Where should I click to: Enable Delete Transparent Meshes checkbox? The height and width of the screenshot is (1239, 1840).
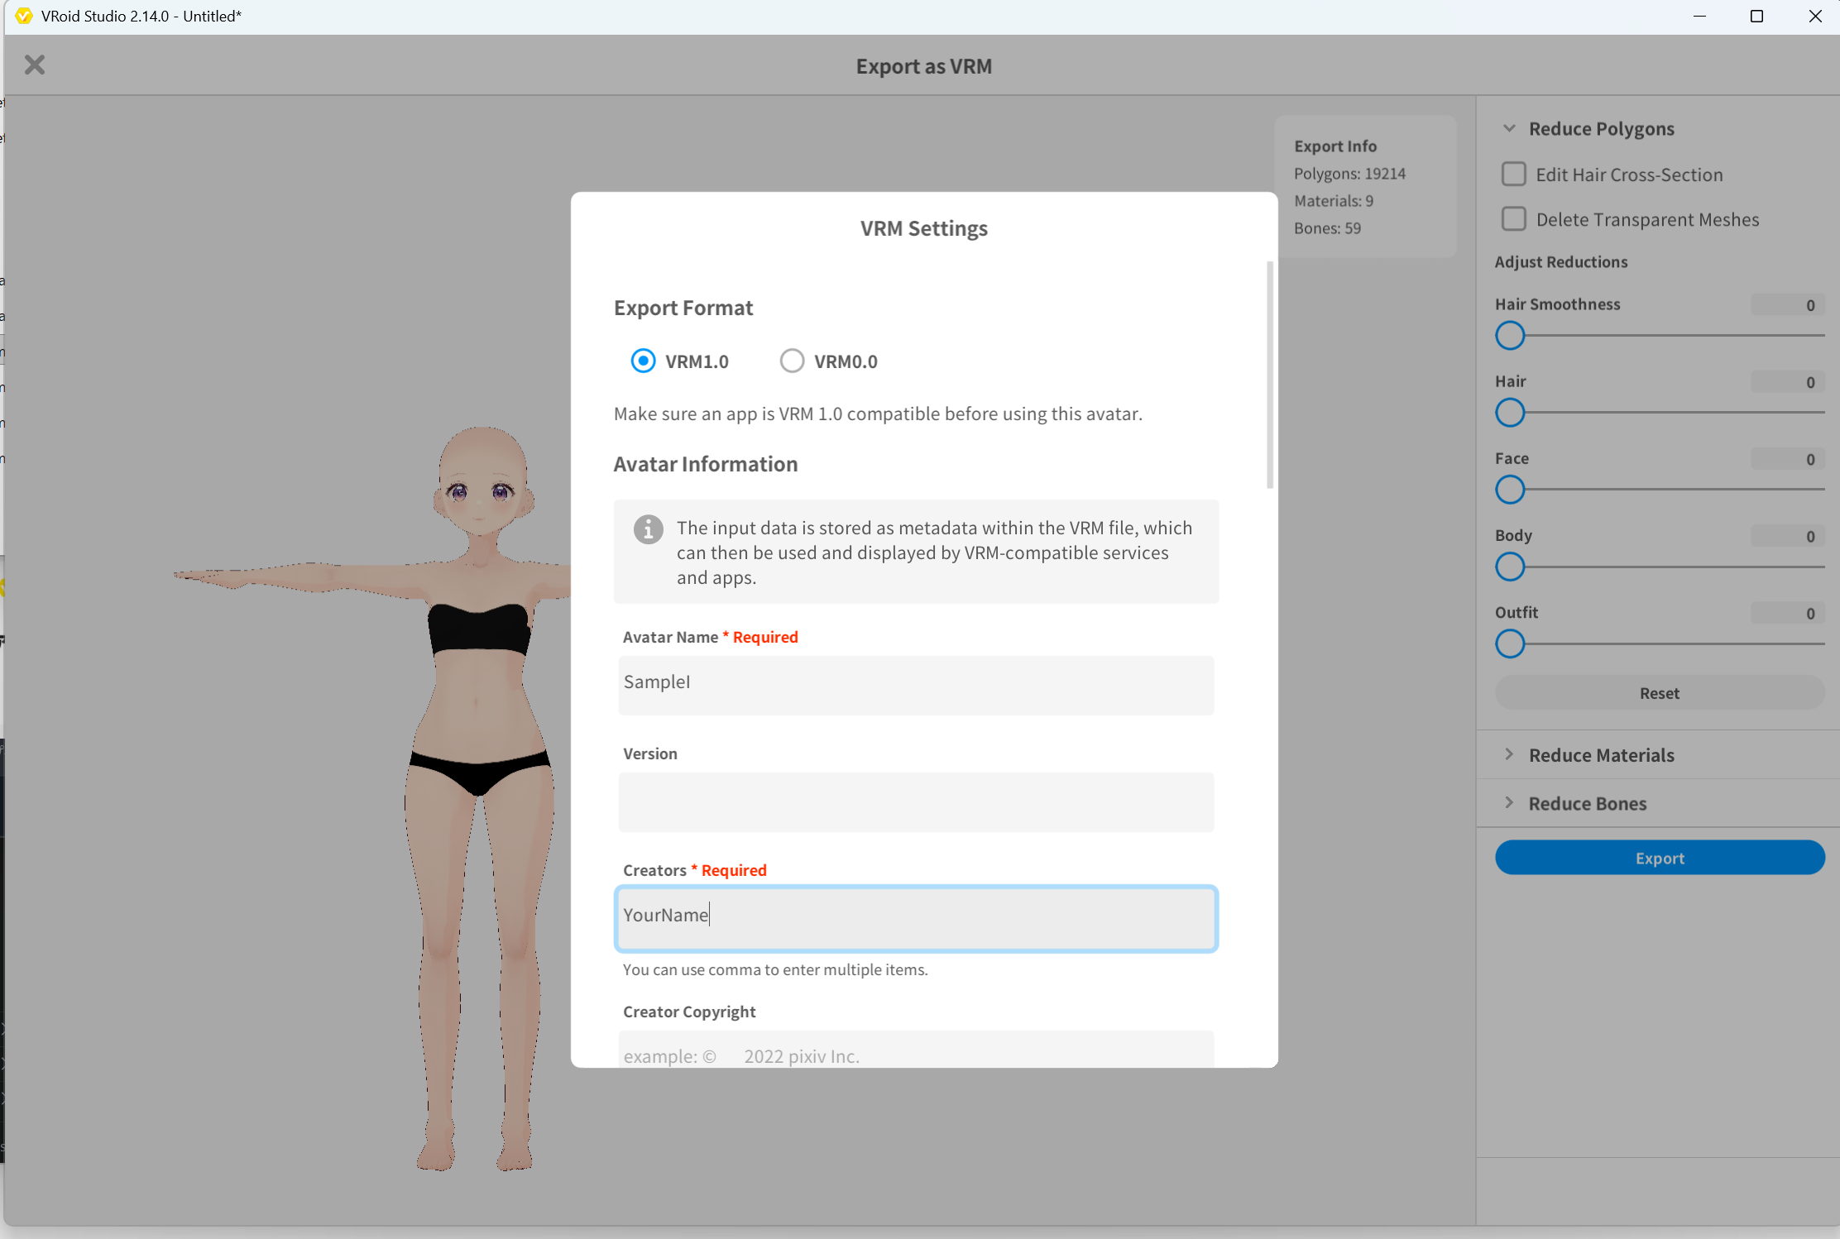1513,219
